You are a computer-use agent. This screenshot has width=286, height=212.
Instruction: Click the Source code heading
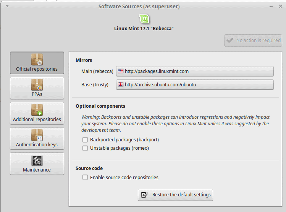point(89,168)
